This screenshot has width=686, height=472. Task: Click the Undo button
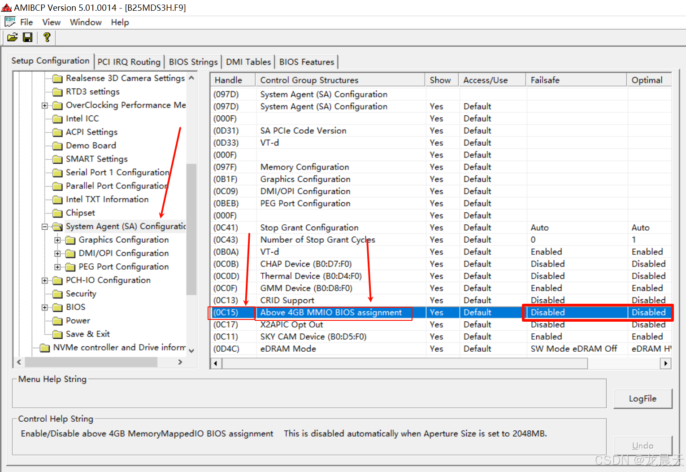[x=643, y=446]
